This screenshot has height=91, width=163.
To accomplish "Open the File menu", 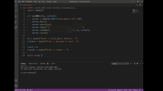I will click(x=19, y=2).
